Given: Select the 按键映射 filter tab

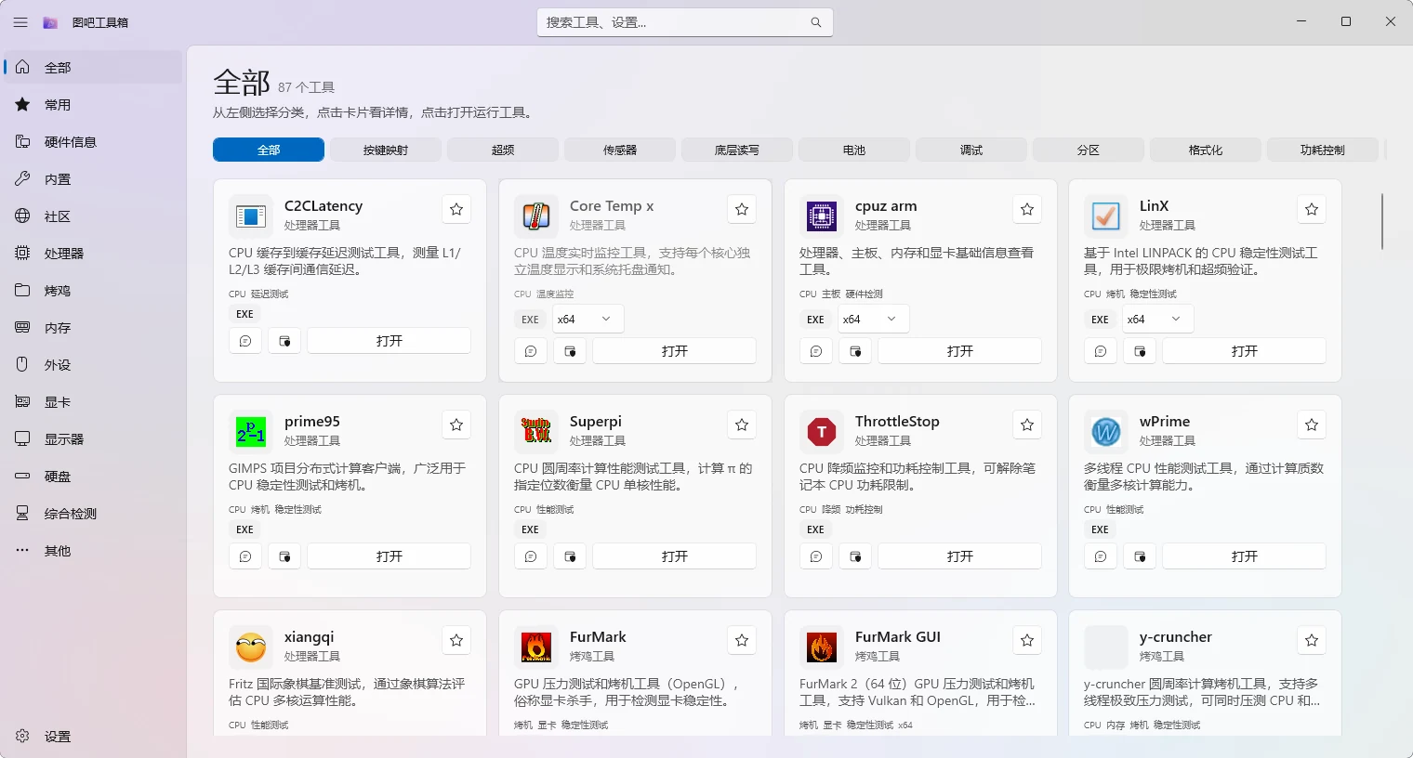Looking at the screenshot, I should click(x=386, y=150).
